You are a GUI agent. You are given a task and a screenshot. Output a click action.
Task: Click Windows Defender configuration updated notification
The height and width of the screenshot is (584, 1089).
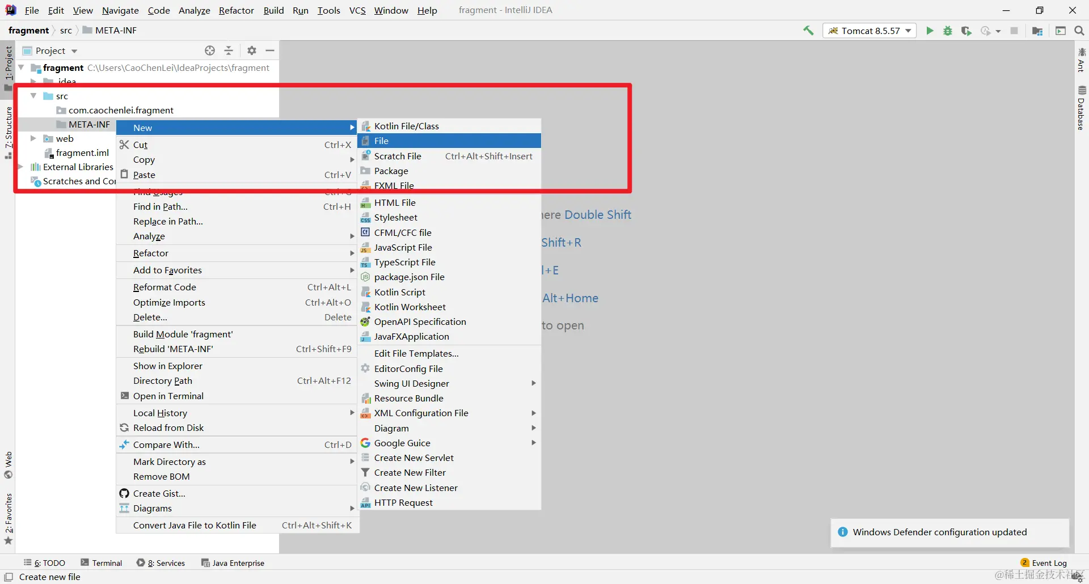coord(949,532)
